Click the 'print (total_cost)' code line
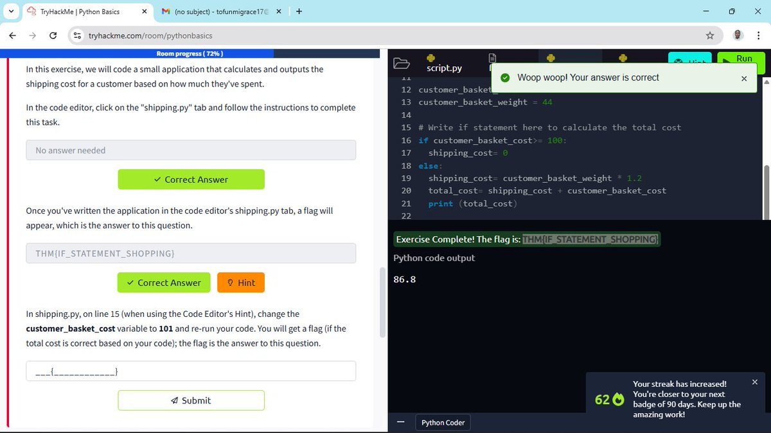771x433 pixels. click(473, 204)
